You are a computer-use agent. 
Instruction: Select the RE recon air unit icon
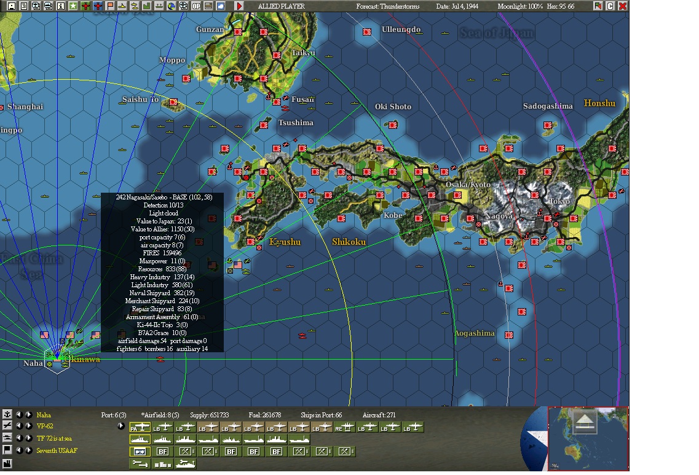tap(344, 428)
